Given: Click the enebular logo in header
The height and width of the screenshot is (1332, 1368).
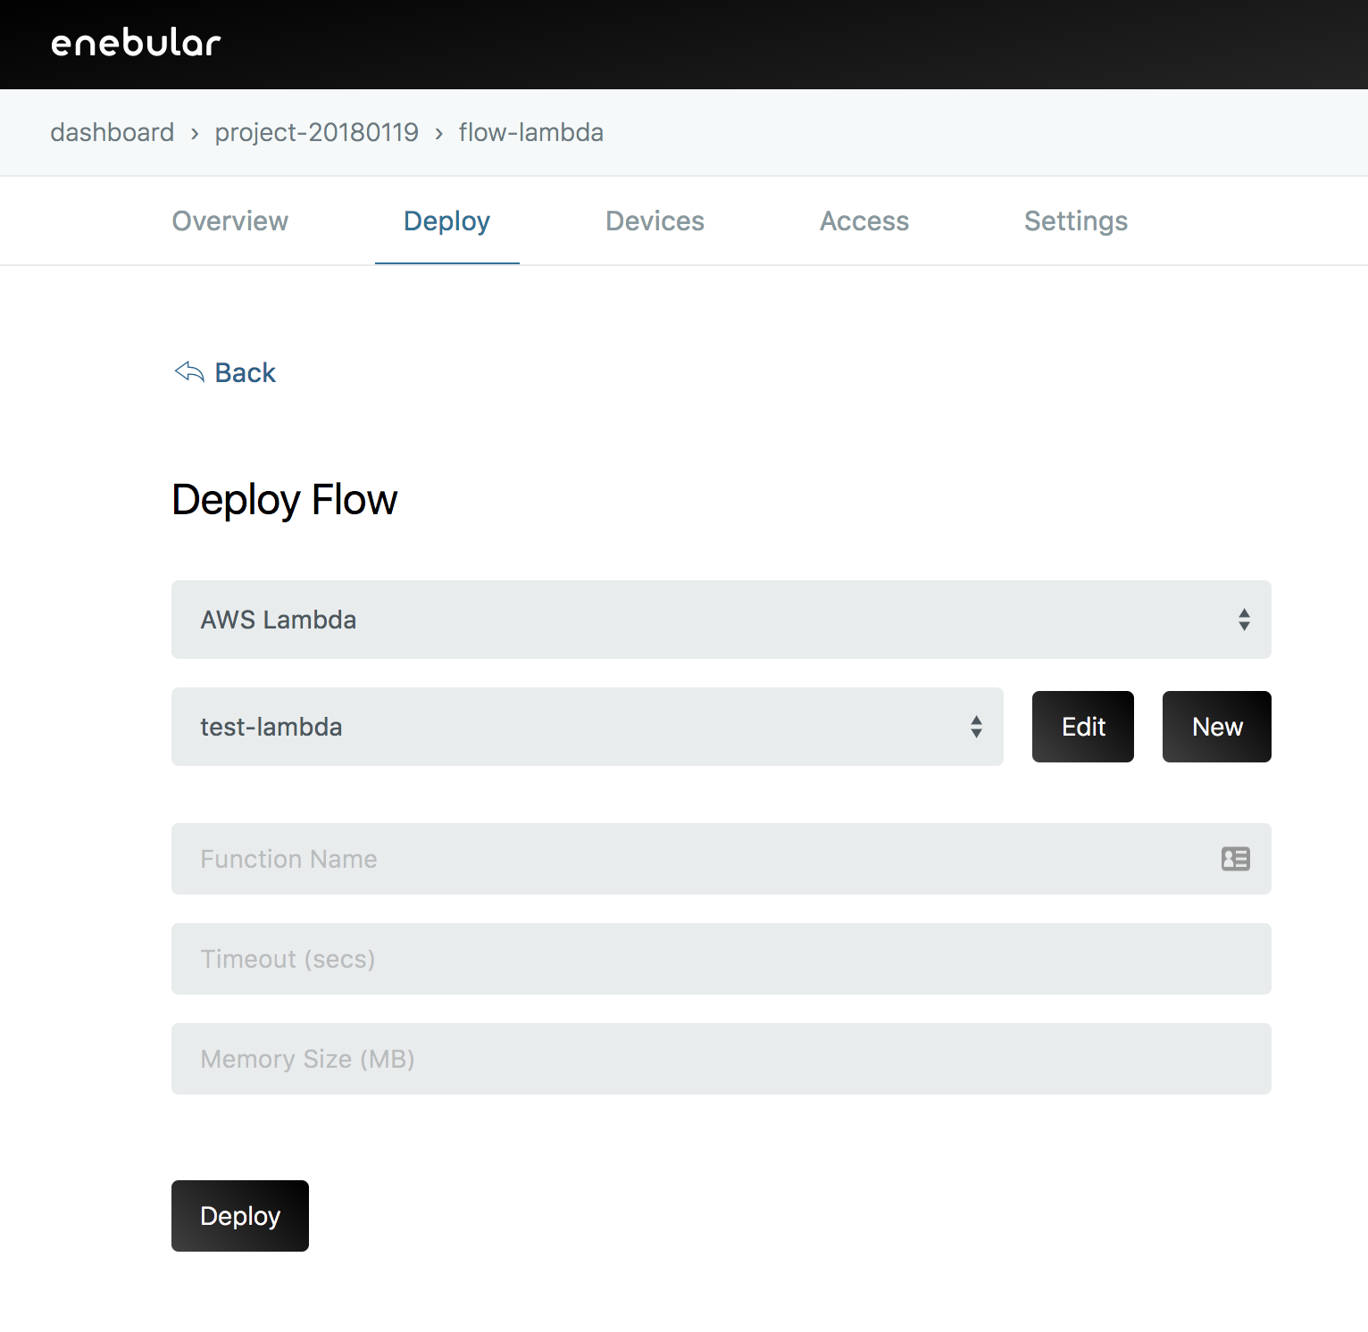Looking at the screenshot, I should 136,43.
